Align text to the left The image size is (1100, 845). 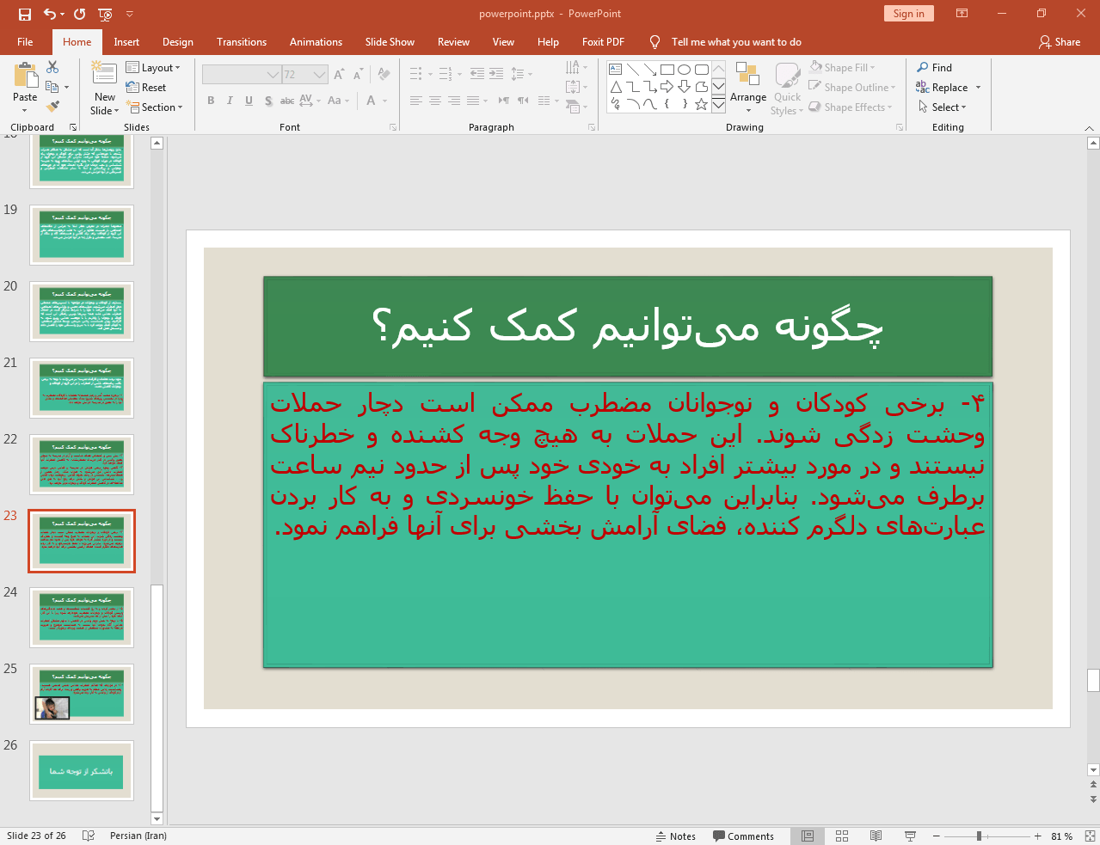click(416, 101)
